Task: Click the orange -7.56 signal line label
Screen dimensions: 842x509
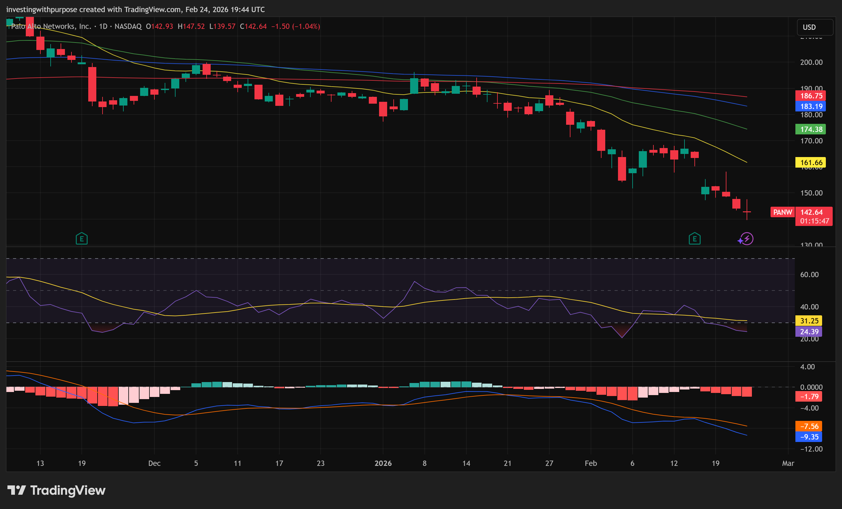Action: click(x=808, y=426)
